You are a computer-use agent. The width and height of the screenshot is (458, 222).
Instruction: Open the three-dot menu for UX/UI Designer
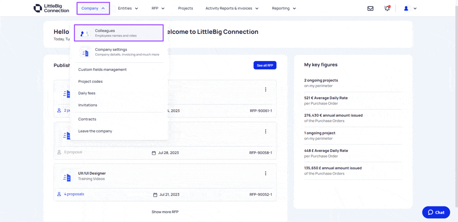point(266,173)
